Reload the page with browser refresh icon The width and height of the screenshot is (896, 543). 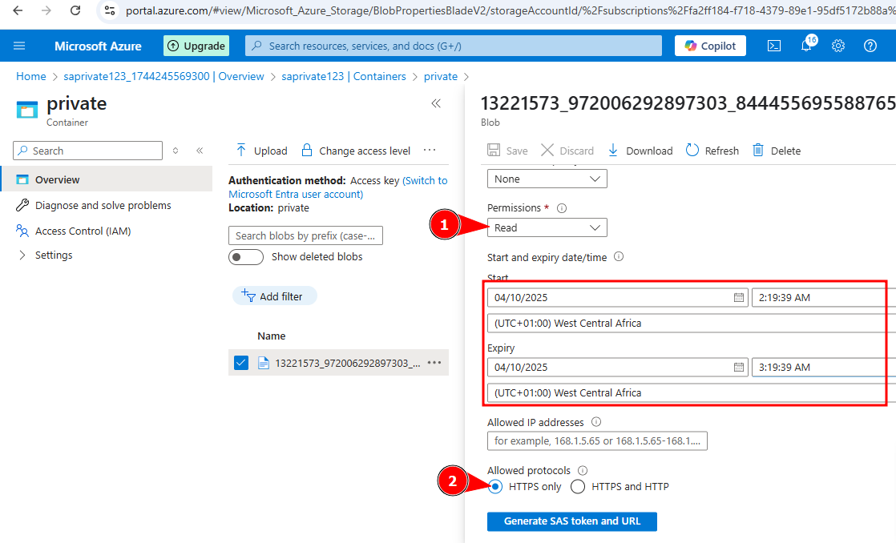[x=75, y=10]
